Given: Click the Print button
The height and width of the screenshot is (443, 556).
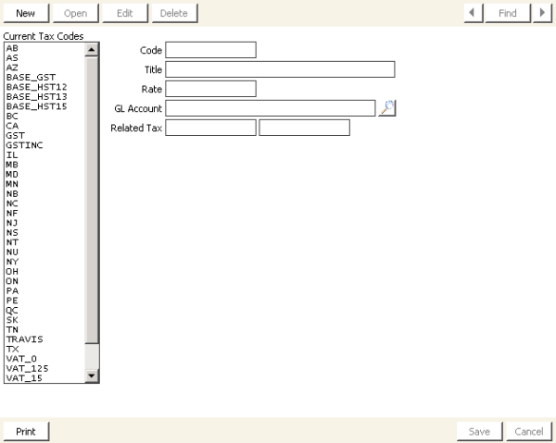Looking at the screenshot, I should (26, 431).
